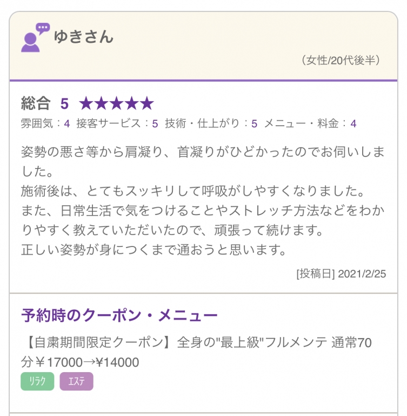The width and height of the screenshot is (407, 416).
Task: Select the first star in the overall rating
Action: click(x=86, y=103)
